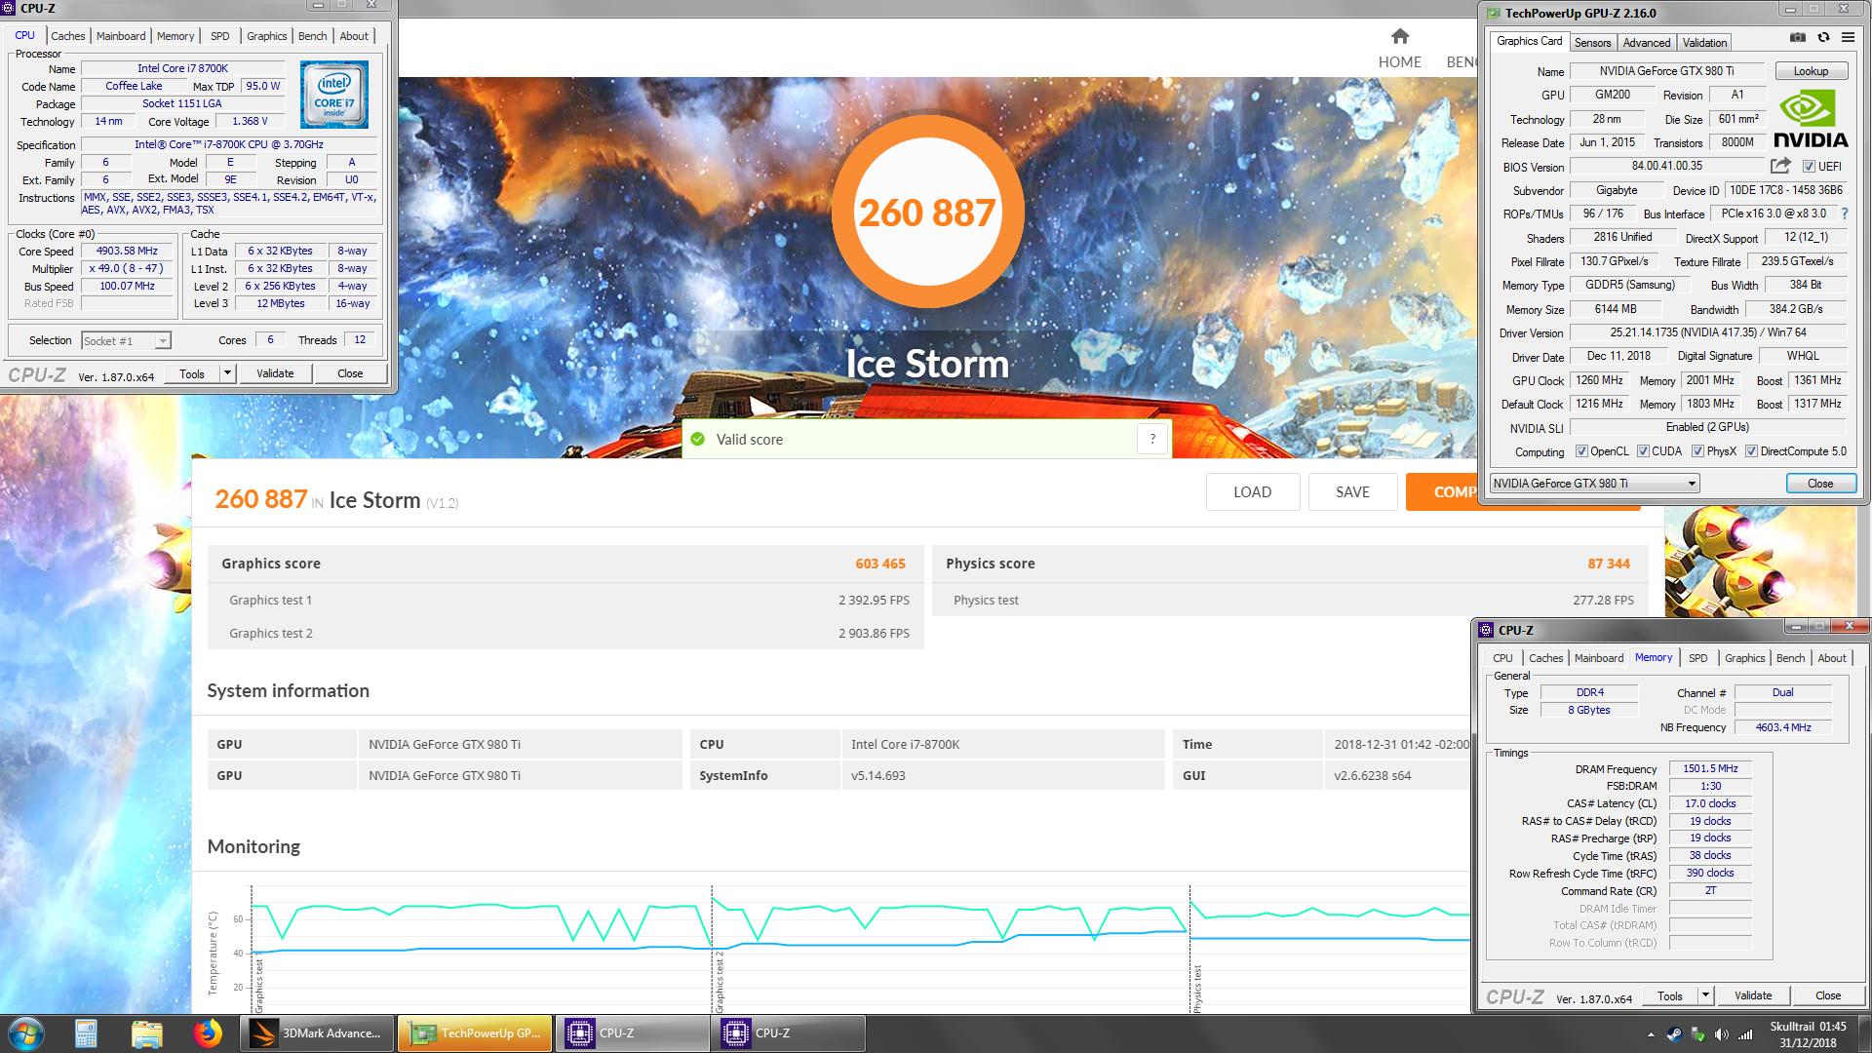Screen dimensions: 1872x1053
Task: Expand the Tools dropdown arrow in top CPU-Z
Action: [x=227, y=373]
